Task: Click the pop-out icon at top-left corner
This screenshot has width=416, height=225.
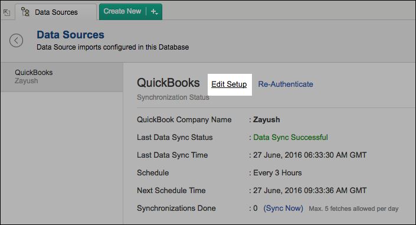Action: tap(6, 12)
